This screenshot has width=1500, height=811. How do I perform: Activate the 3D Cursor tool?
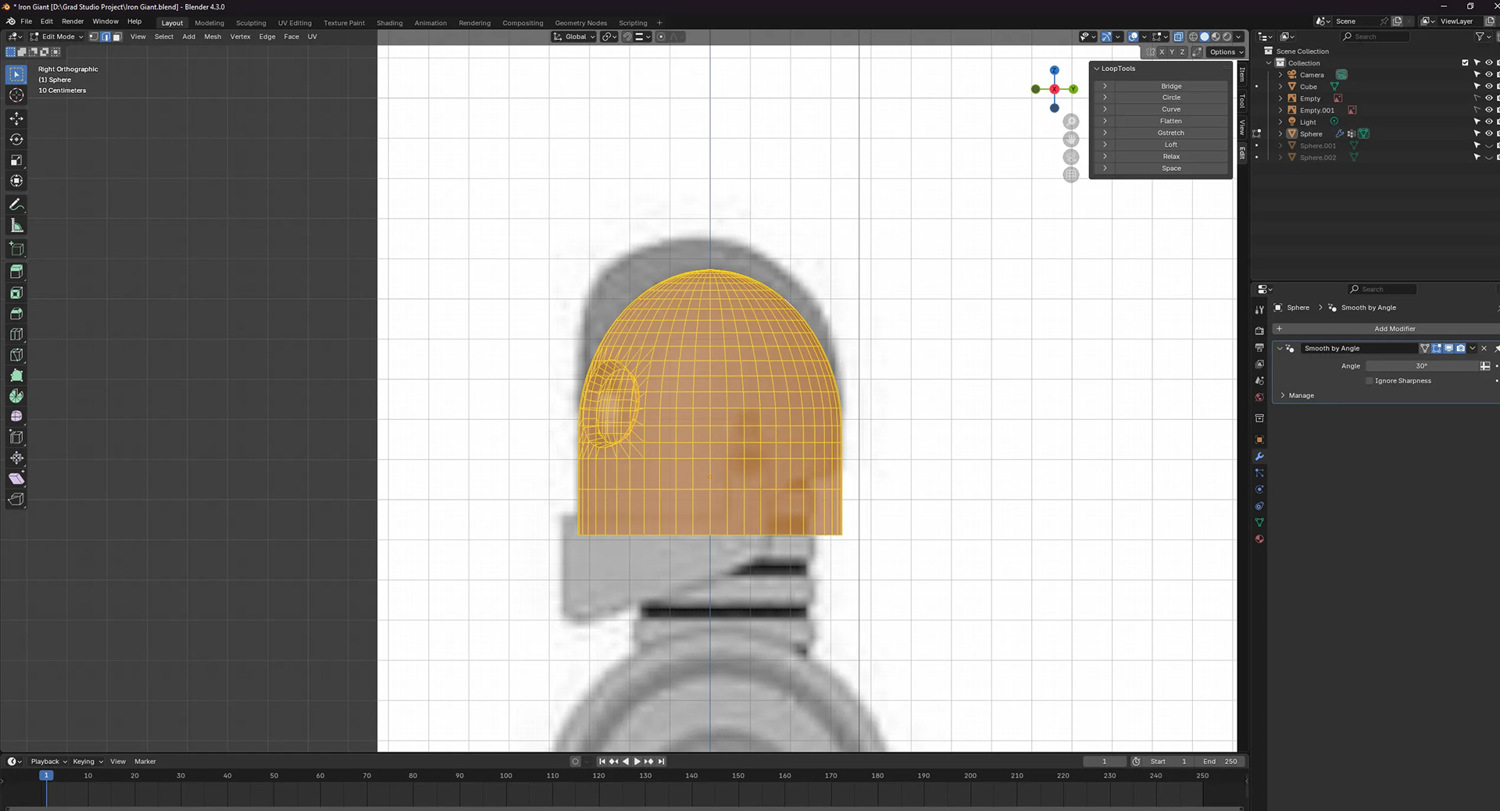tap(16, 95)
